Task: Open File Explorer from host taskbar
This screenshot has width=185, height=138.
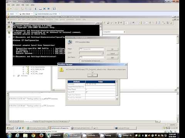Action: coord(25,135)
